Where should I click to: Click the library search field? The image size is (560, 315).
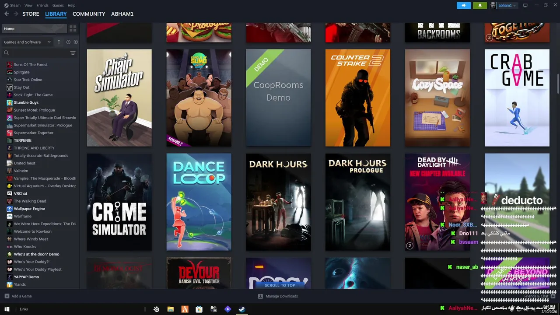37,53
